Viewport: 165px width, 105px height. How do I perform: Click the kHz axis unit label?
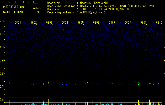2,21
